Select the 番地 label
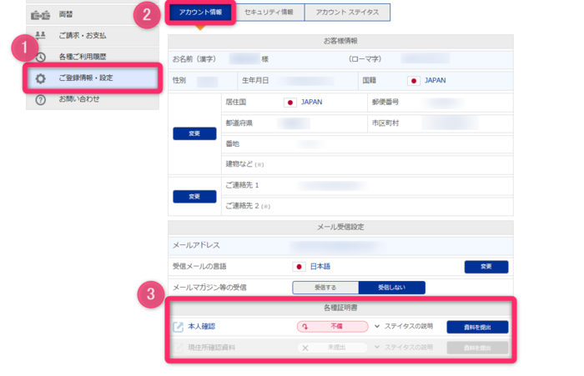The height and width of the screenshot is (376, 584). coord(233,143)
